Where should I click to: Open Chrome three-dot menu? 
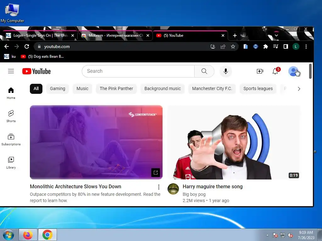click(x=306, y=46)
